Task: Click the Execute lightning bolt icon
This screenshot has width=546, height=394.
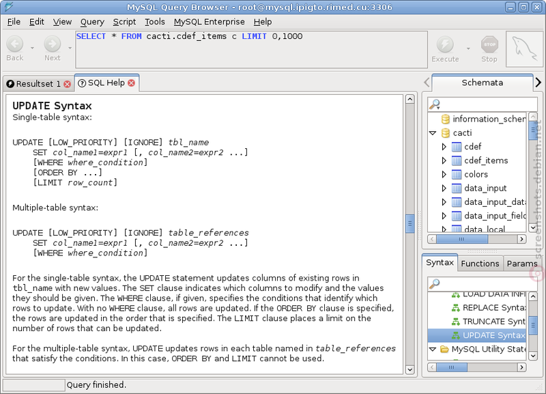Action: [x=445, y=44]
